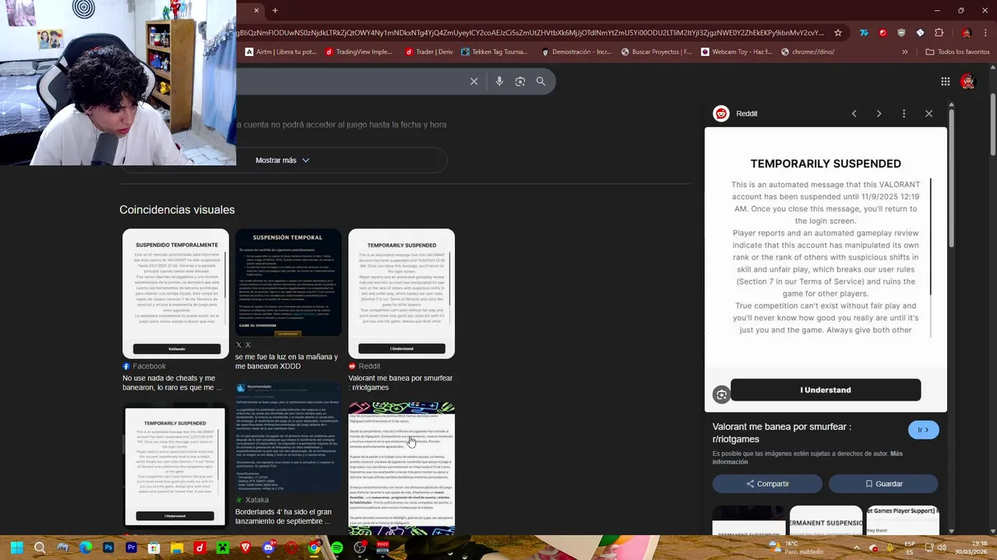Clear the search box with the X icon
This screenshot has width=997, height=560.
(x=474, y=81)
